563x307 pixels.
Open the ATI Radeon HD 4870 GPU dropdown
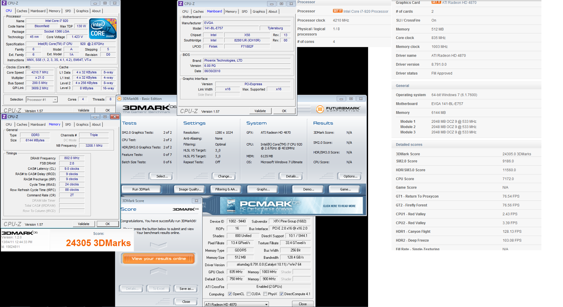[236, 305]
